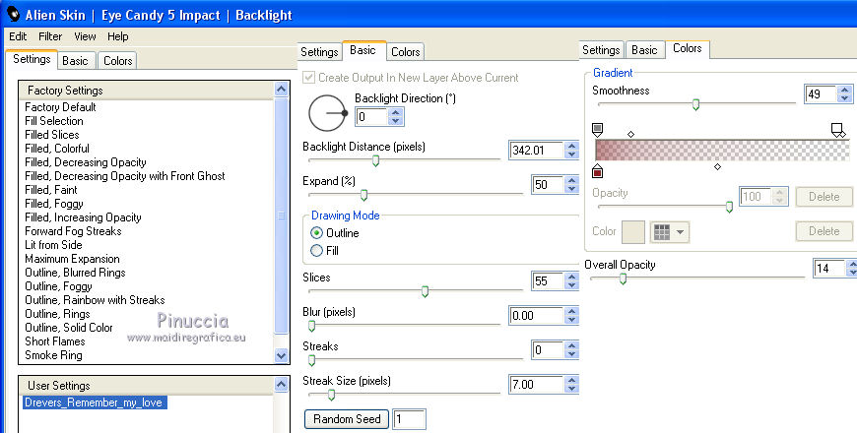Click the Opacity slider handle in Gradient group

(x=729, y=207)
